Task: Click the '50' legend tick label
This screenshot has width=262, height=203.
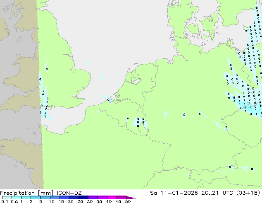Action: [x=128, y=201]
